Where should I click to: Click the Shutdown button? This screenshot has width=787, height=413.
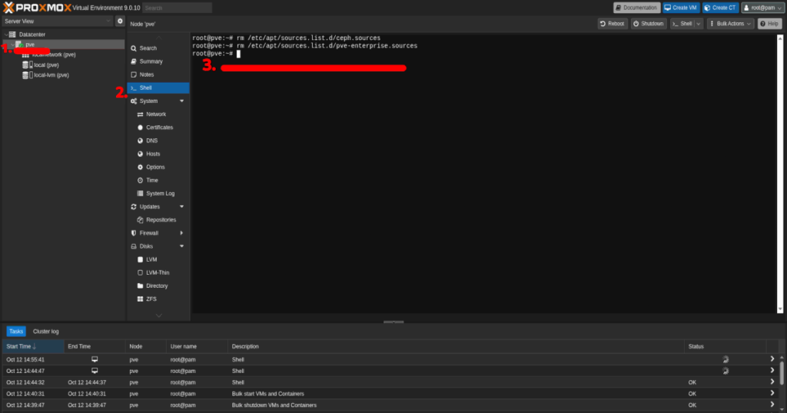click(649, 24)
